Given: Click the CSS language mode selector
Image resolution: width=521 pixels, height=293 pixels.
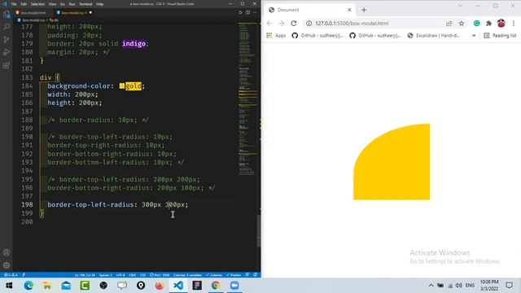Looking at the screenshot, I should pyautogui.click(x=143, y=275).
